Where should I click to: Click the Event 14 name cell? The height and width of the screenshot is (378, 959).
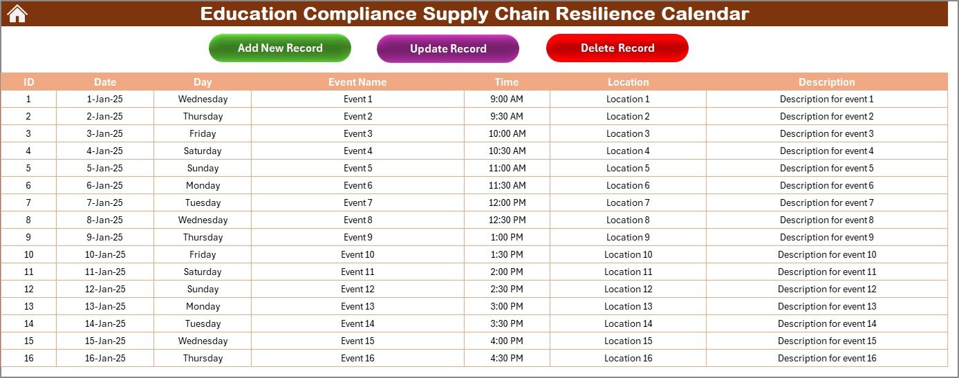click(357, 323)
